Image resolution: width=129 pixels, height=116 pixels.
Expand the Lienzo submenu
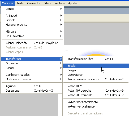(32, 9)
